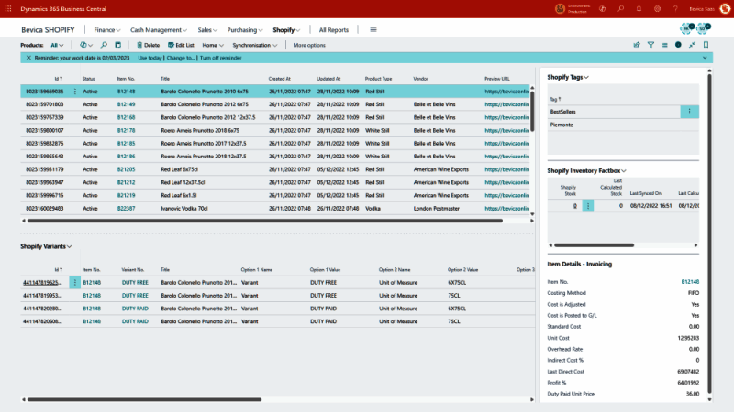
Task: Open the Purchasing navigation menu
Action: [243, 29]
